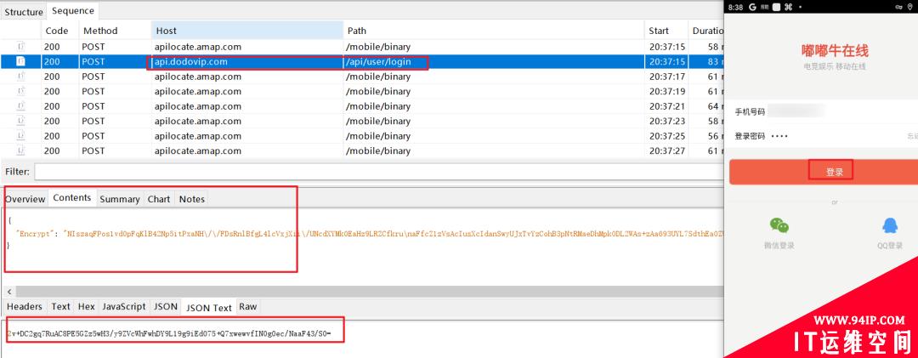Select the 20:37:27 start time cell
This screenshot has height=358, width=918.
click(667, 151)
